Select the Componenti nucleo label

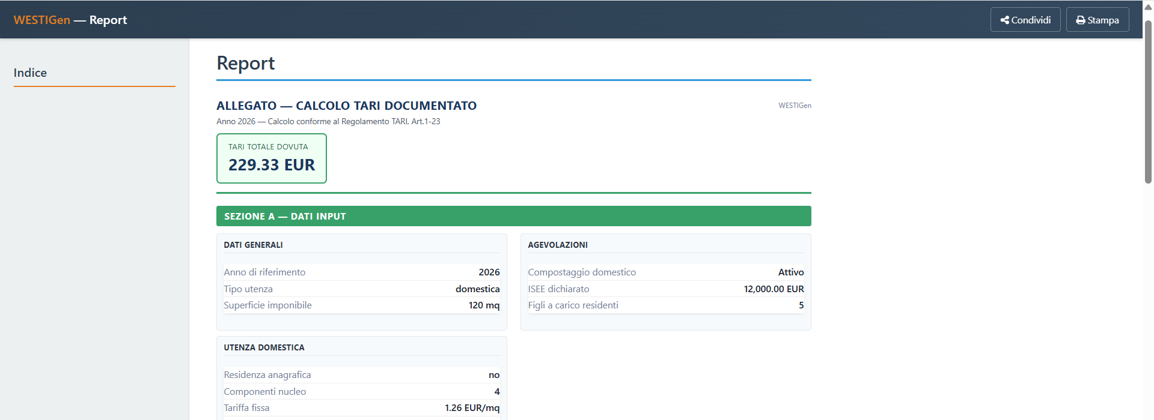click(x=265, y=392)
